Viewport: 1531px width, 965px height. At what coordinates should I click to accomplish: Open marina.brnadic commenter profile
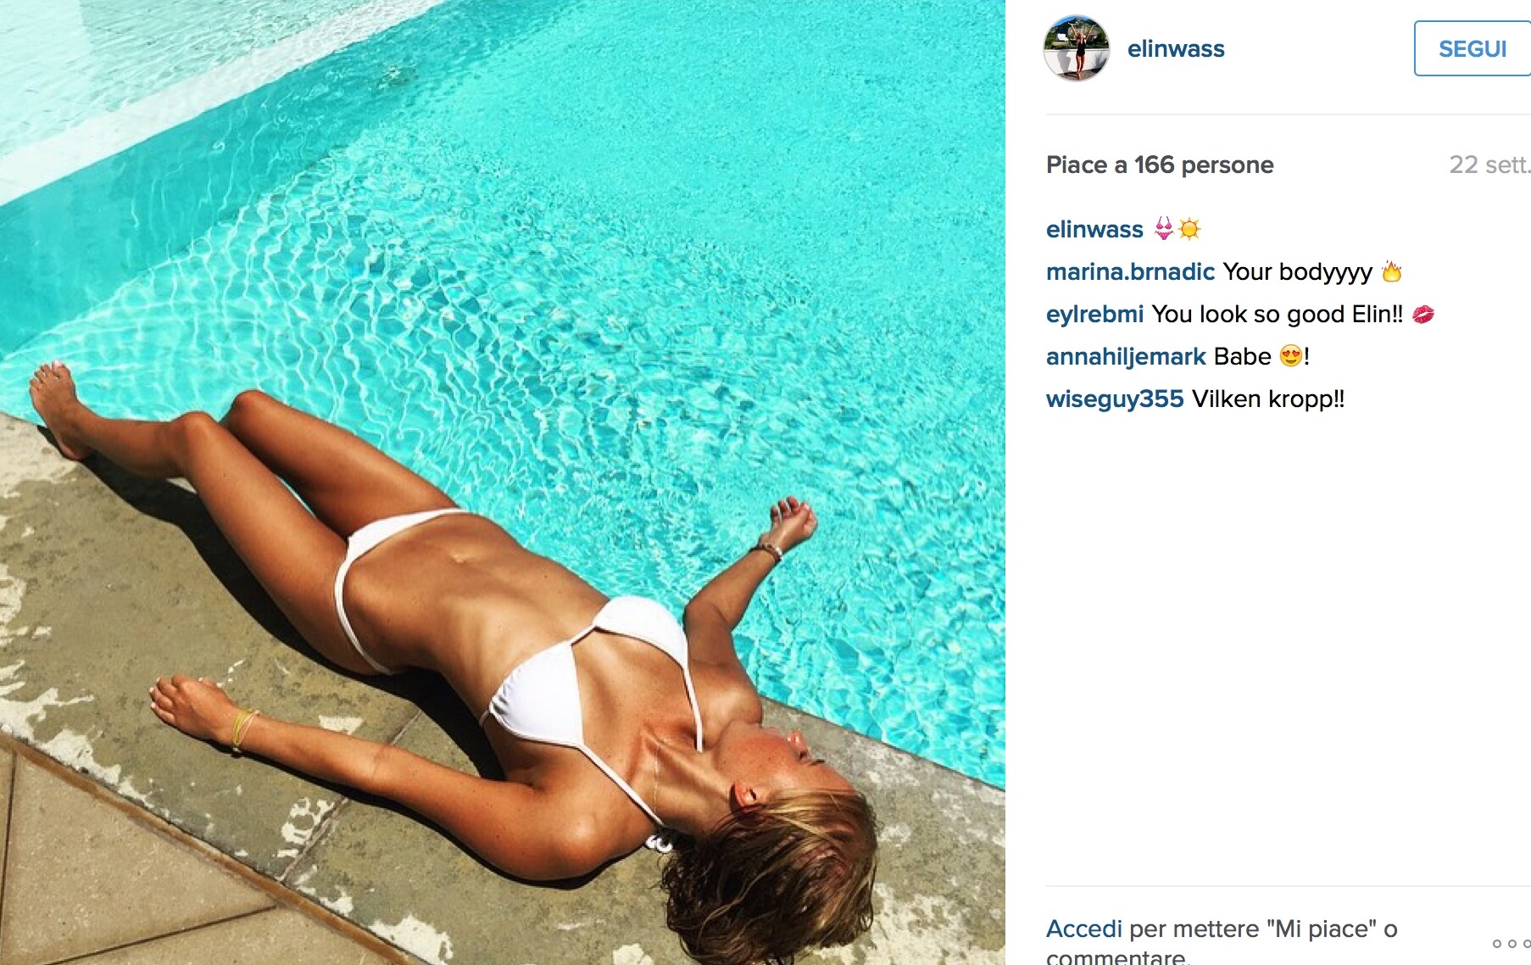coord(1130,271)
